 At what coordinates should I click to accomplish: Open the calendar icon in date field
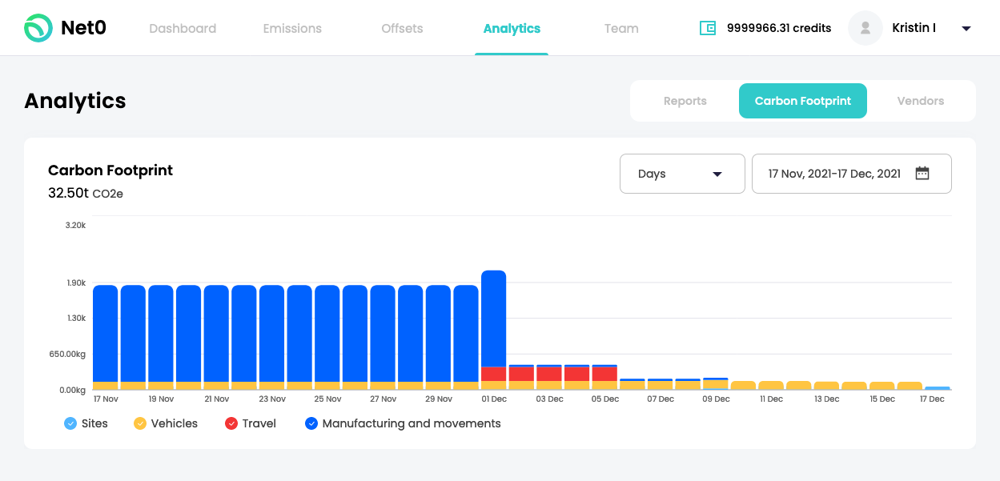tap(922, 174)
